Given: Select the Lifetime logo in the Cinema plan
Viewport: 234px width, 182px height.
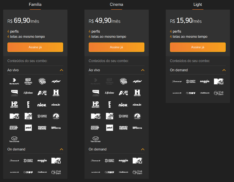Looking at the screenshot, I should 110,93.
